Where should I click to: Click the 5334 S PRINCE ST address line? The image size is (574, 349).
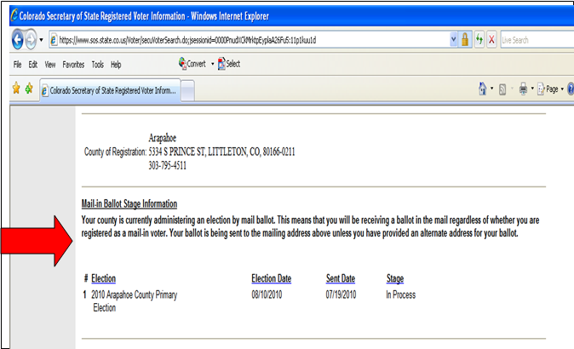pos(221,152)
